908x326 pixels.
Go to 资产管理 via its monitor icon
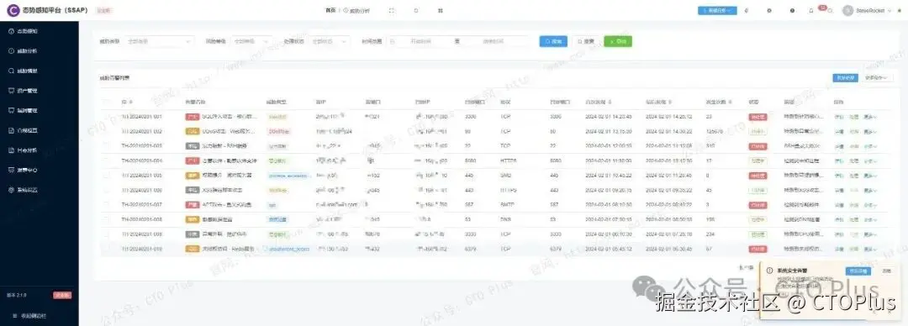click(12, 91)
